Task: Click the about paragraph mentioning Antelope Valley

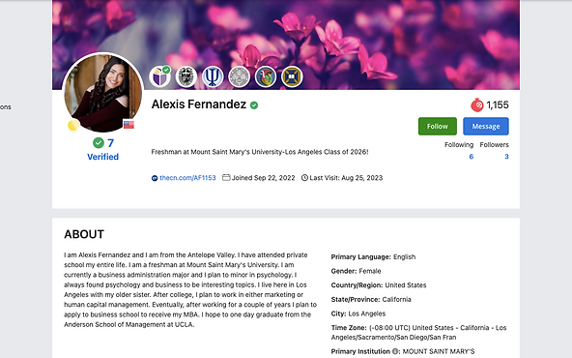Action: (x=190, y=289)
